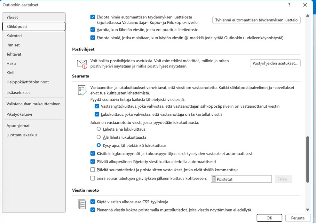Open the Yleiset settings category
The image size is (316, 223).
click(x=34, y=17)
